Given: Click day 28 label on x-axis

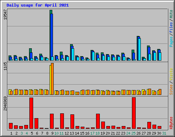Looking at the screenshot, I should click(149, 133).
